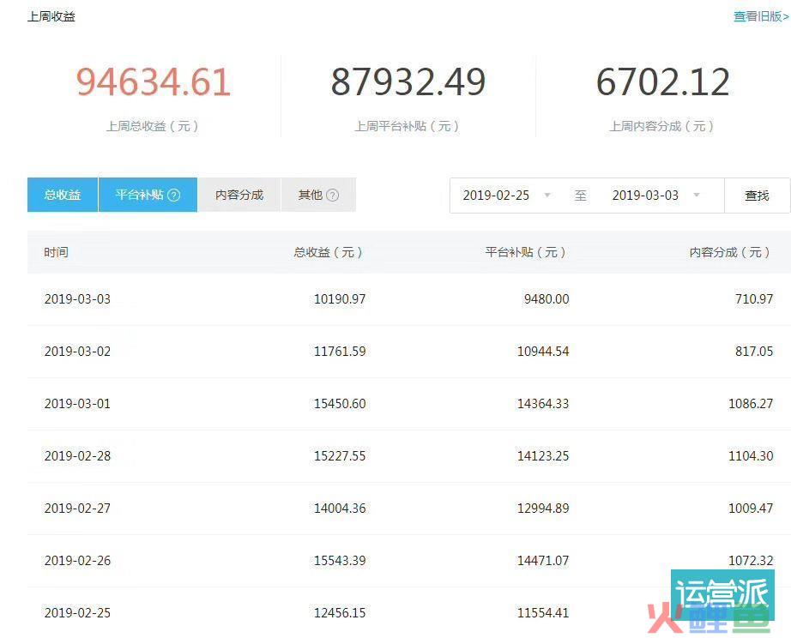Select the 2019-02-28 table row date

77,456
